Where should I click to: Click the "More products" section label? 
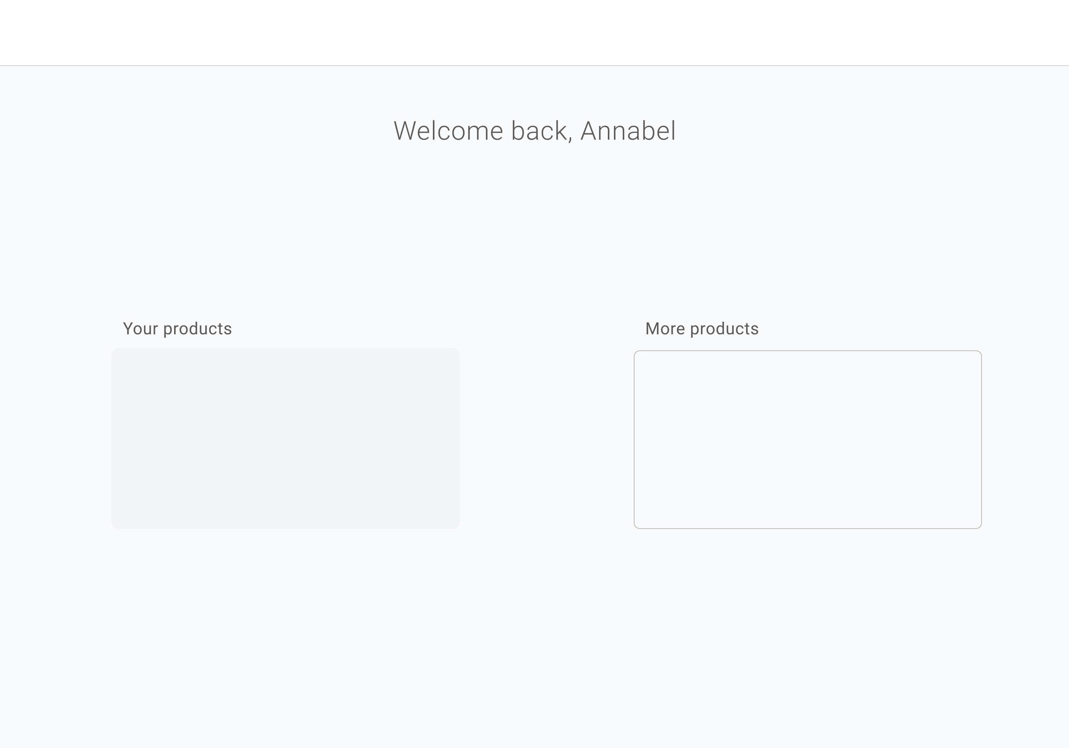[x=702, y=329]
